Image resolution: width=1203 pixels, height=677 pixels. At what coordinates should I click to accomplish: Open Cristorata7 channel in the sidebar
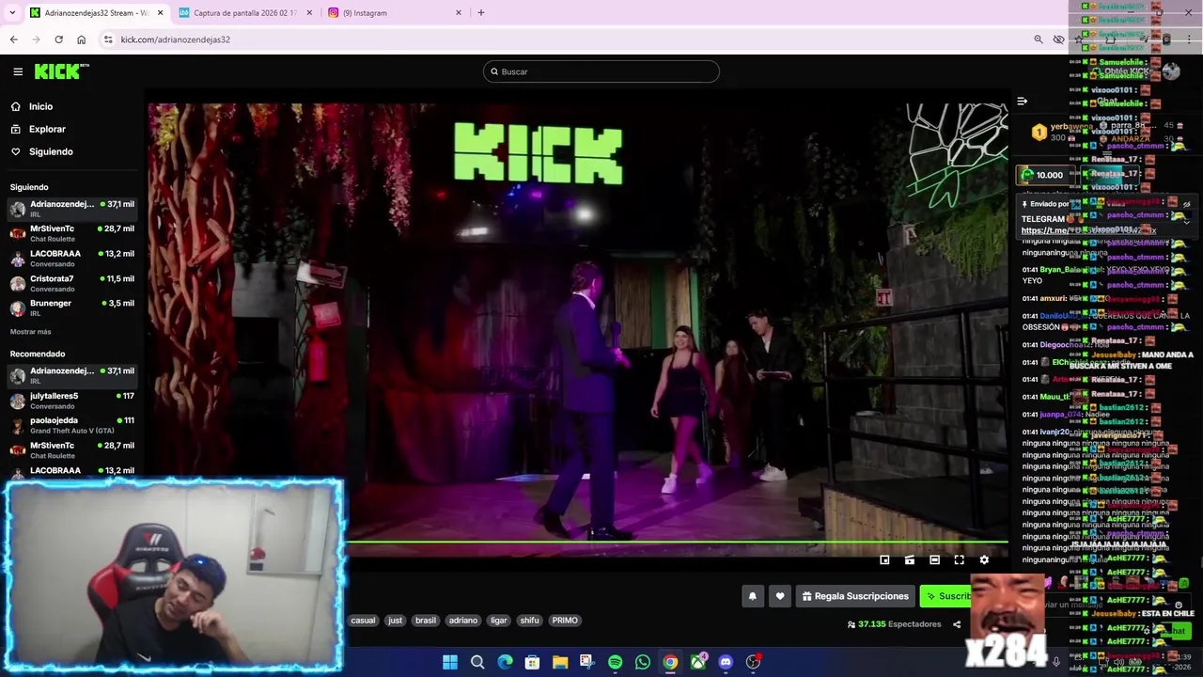coord(72,283)
